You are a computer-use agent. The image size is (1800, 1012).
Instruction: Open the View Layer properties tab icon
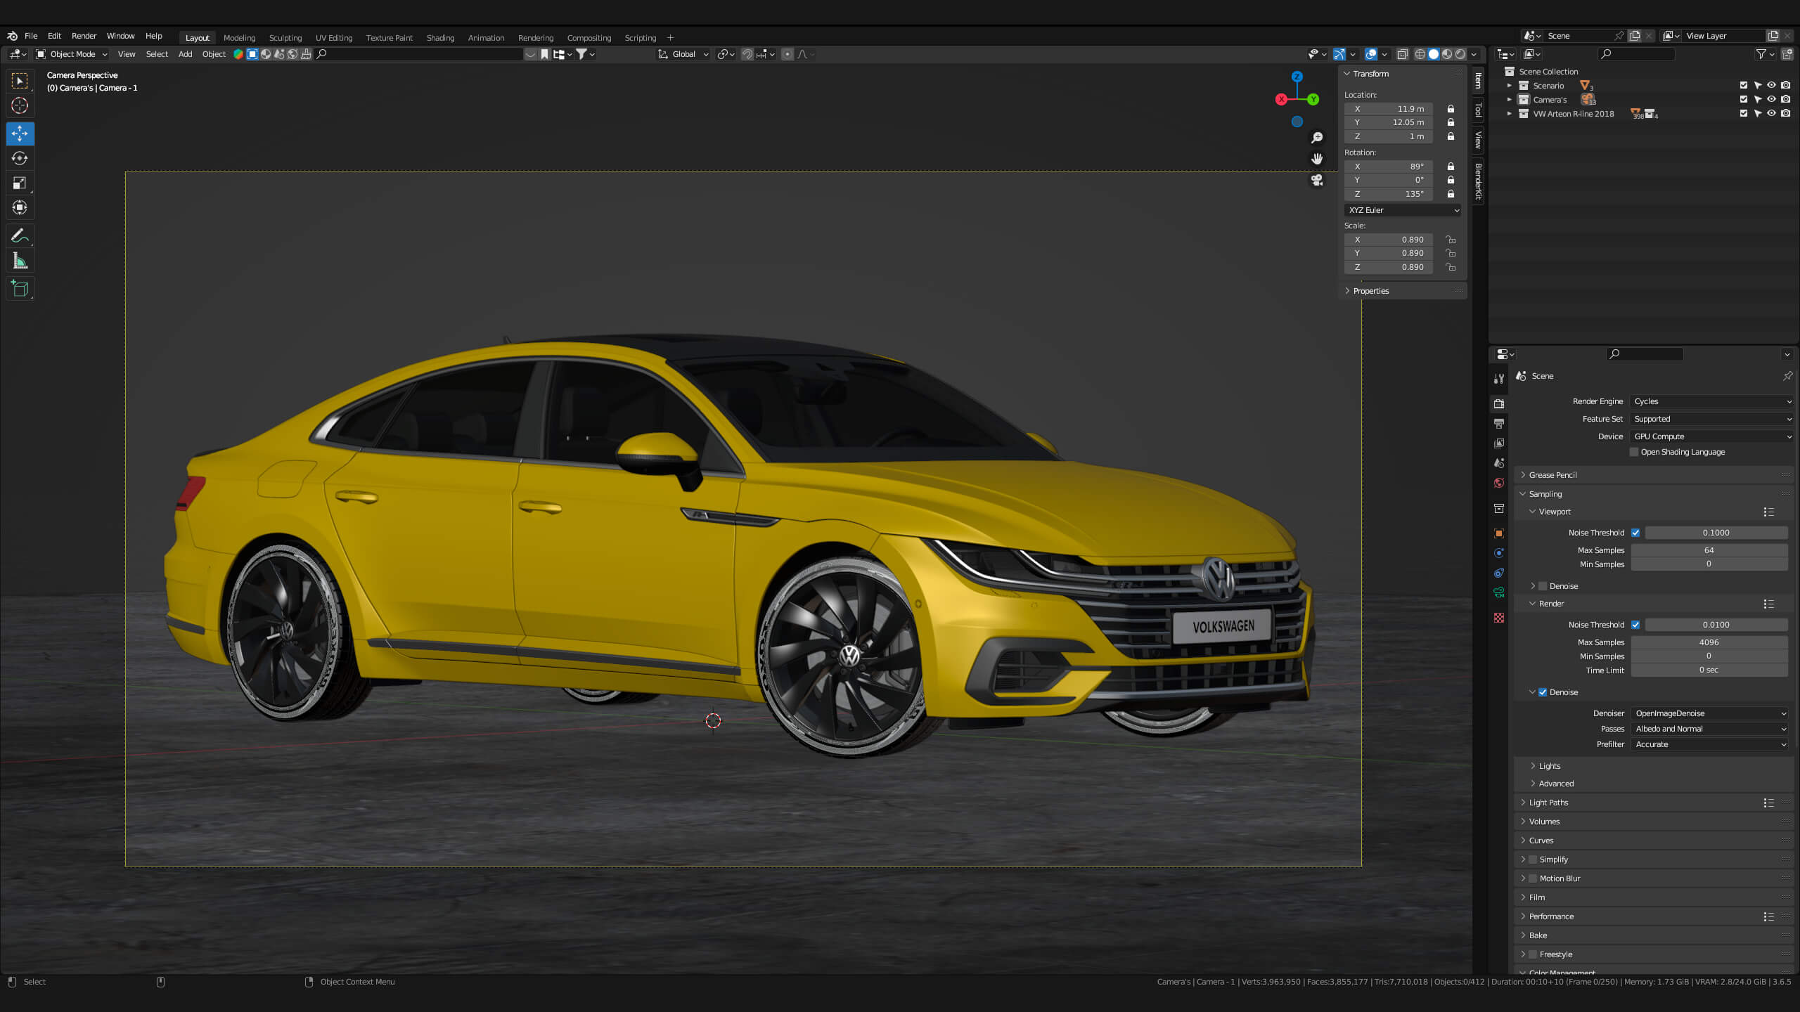1499,443
